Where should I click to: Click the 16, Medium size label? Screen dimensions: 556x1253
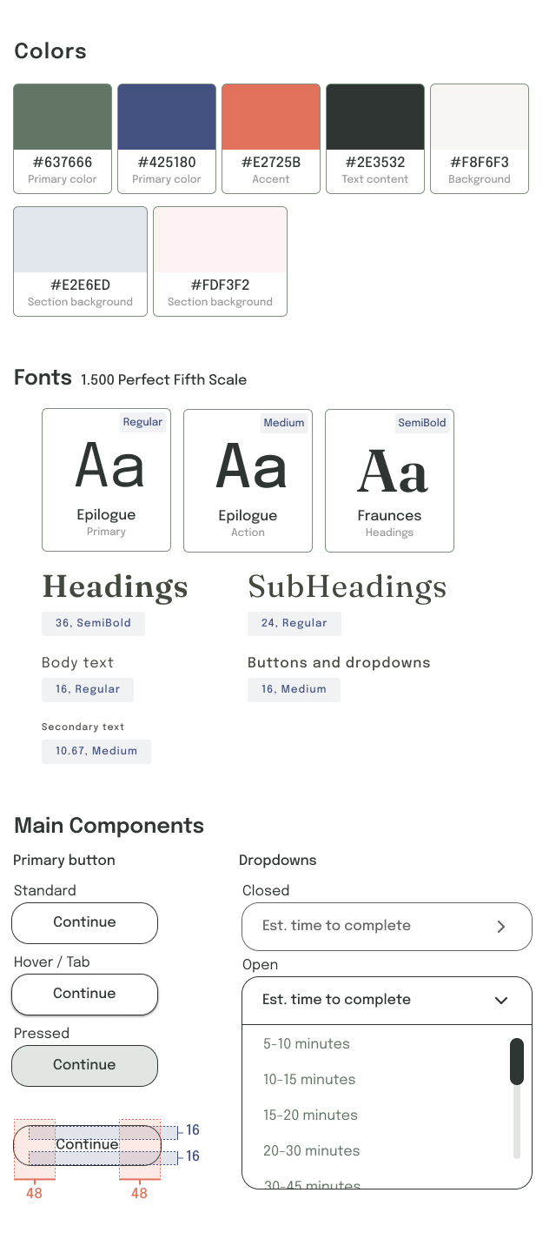coord(294,689)
